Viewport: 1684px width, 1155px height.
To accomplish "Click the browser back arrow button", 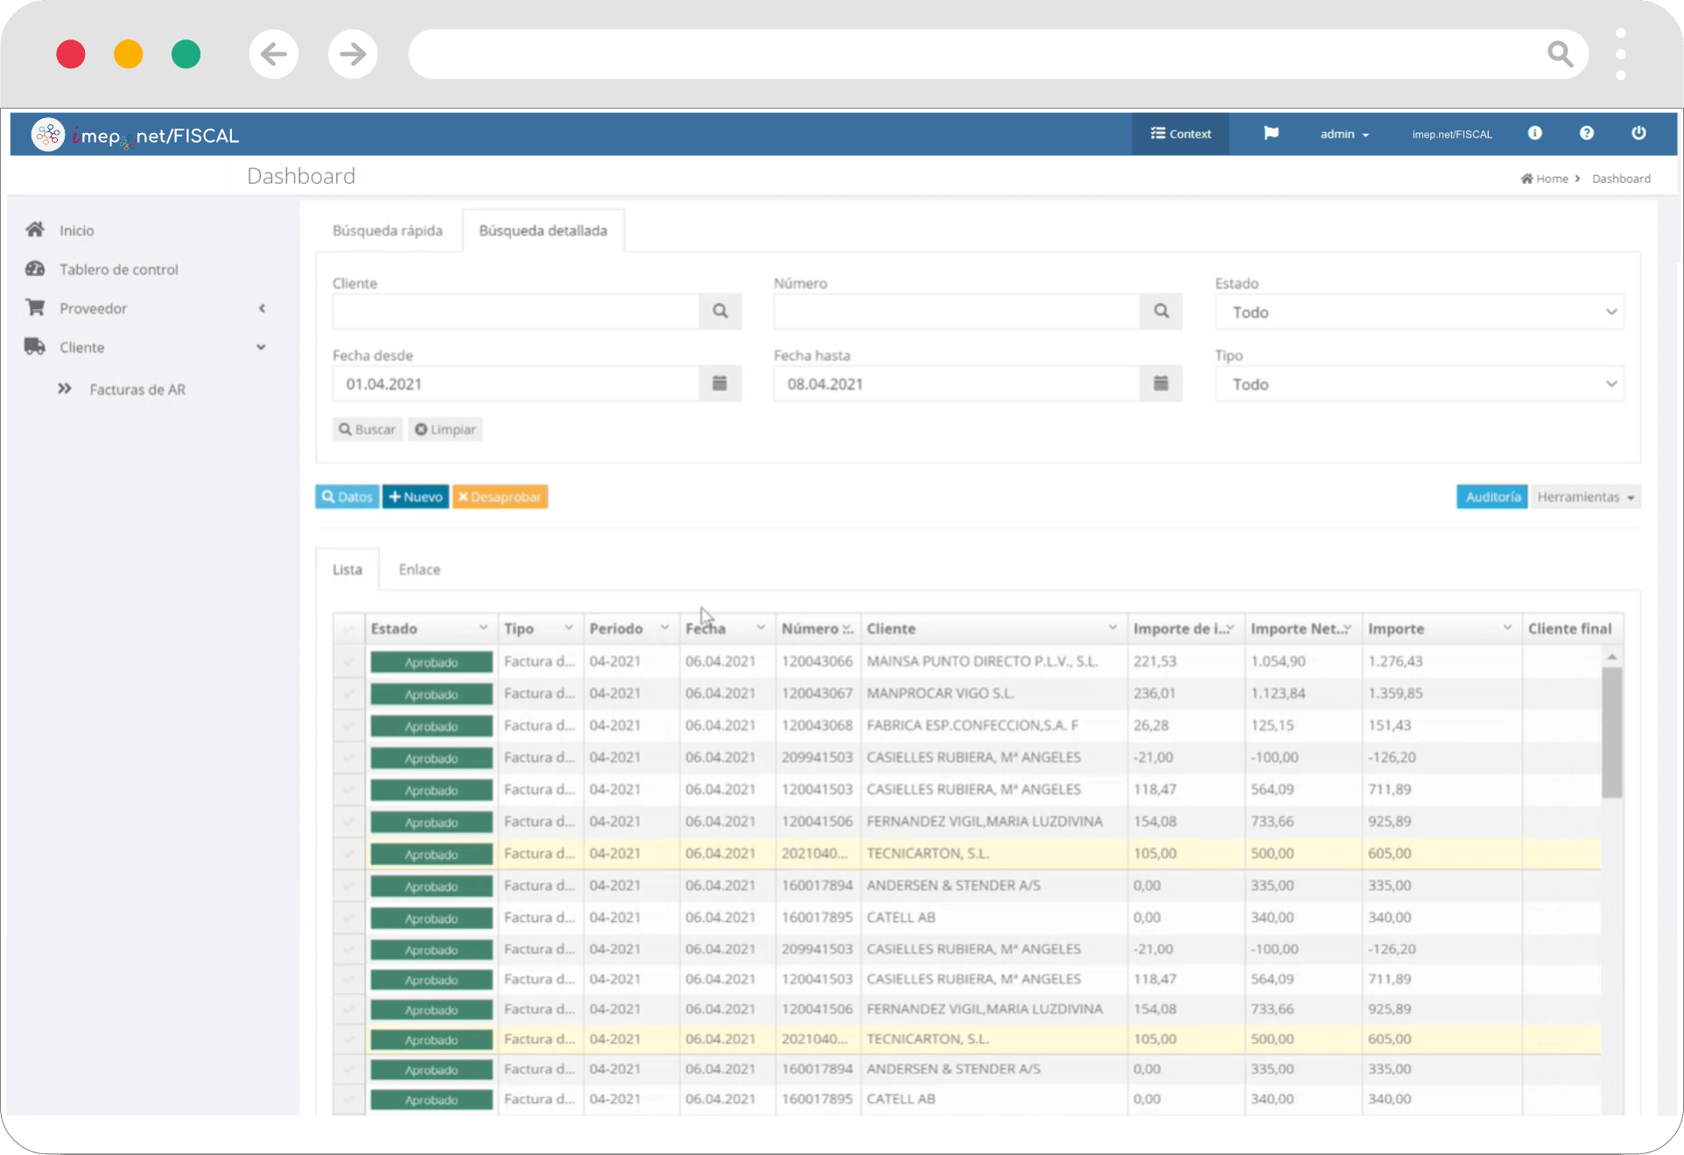I will 273,54.
